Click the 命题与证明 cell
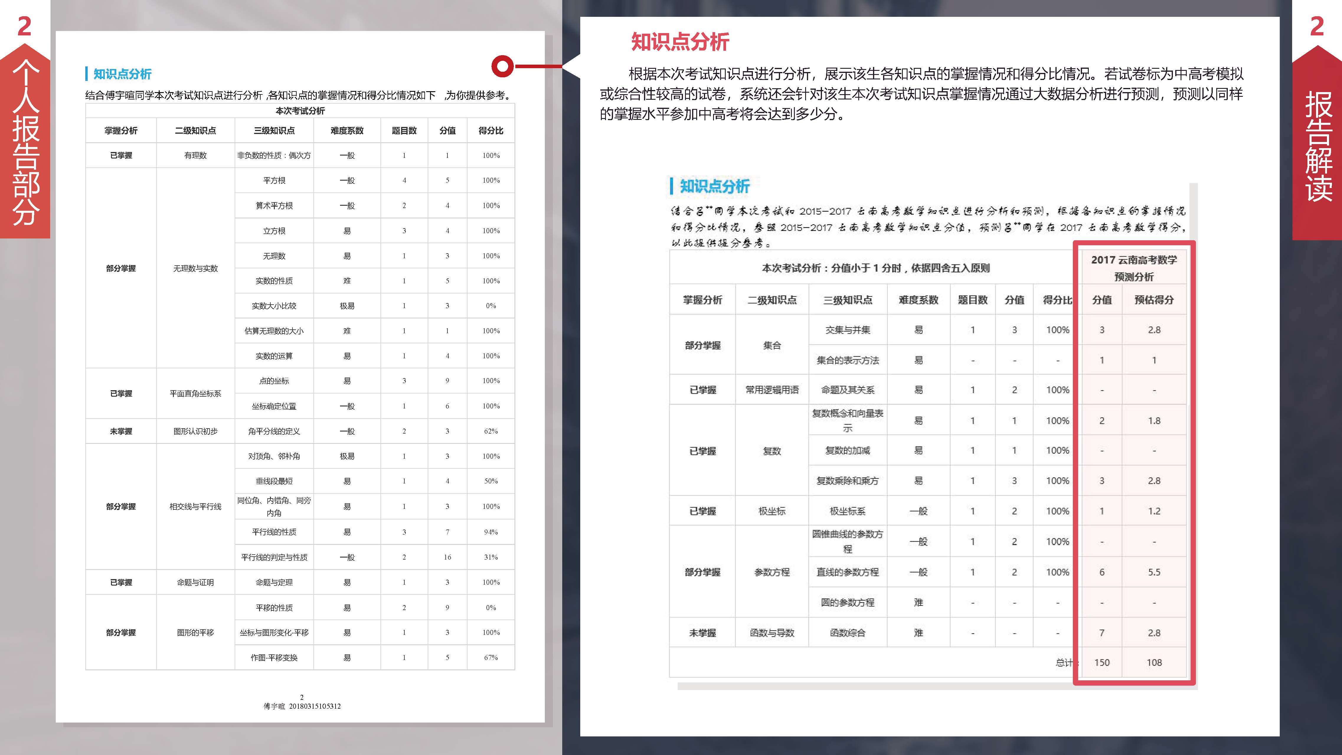This screenshot has width=1342, height=755. click(195, 583)
